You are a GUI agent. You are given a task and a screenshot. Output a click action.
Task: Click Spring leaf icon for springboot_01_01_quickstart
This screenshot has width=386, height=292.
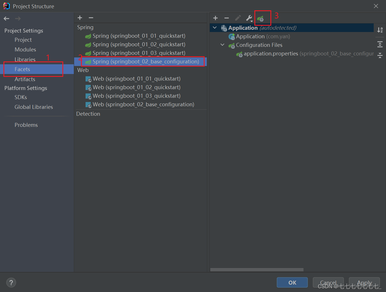(x=88, y=36)
